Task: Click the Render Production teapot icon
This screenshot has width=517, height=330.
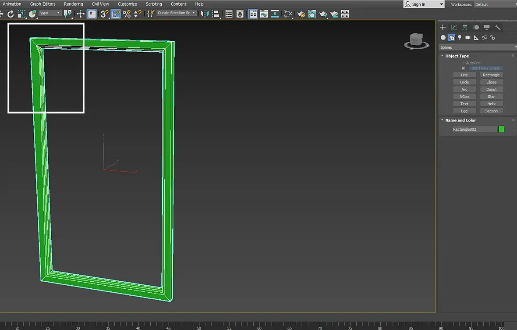Action: (x=323, y=14)
